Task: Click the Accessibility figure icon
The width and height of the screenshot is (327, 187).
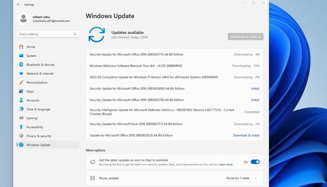Action: tap(21, 127)
